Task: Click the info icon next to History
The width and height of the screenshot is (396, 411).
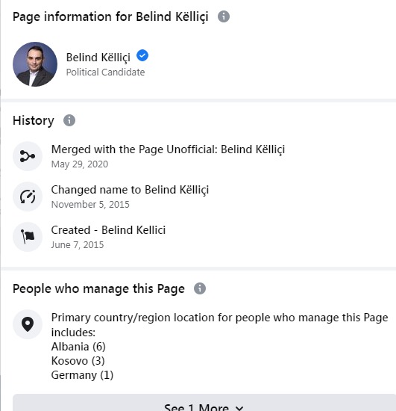Action: click(69, 120)
